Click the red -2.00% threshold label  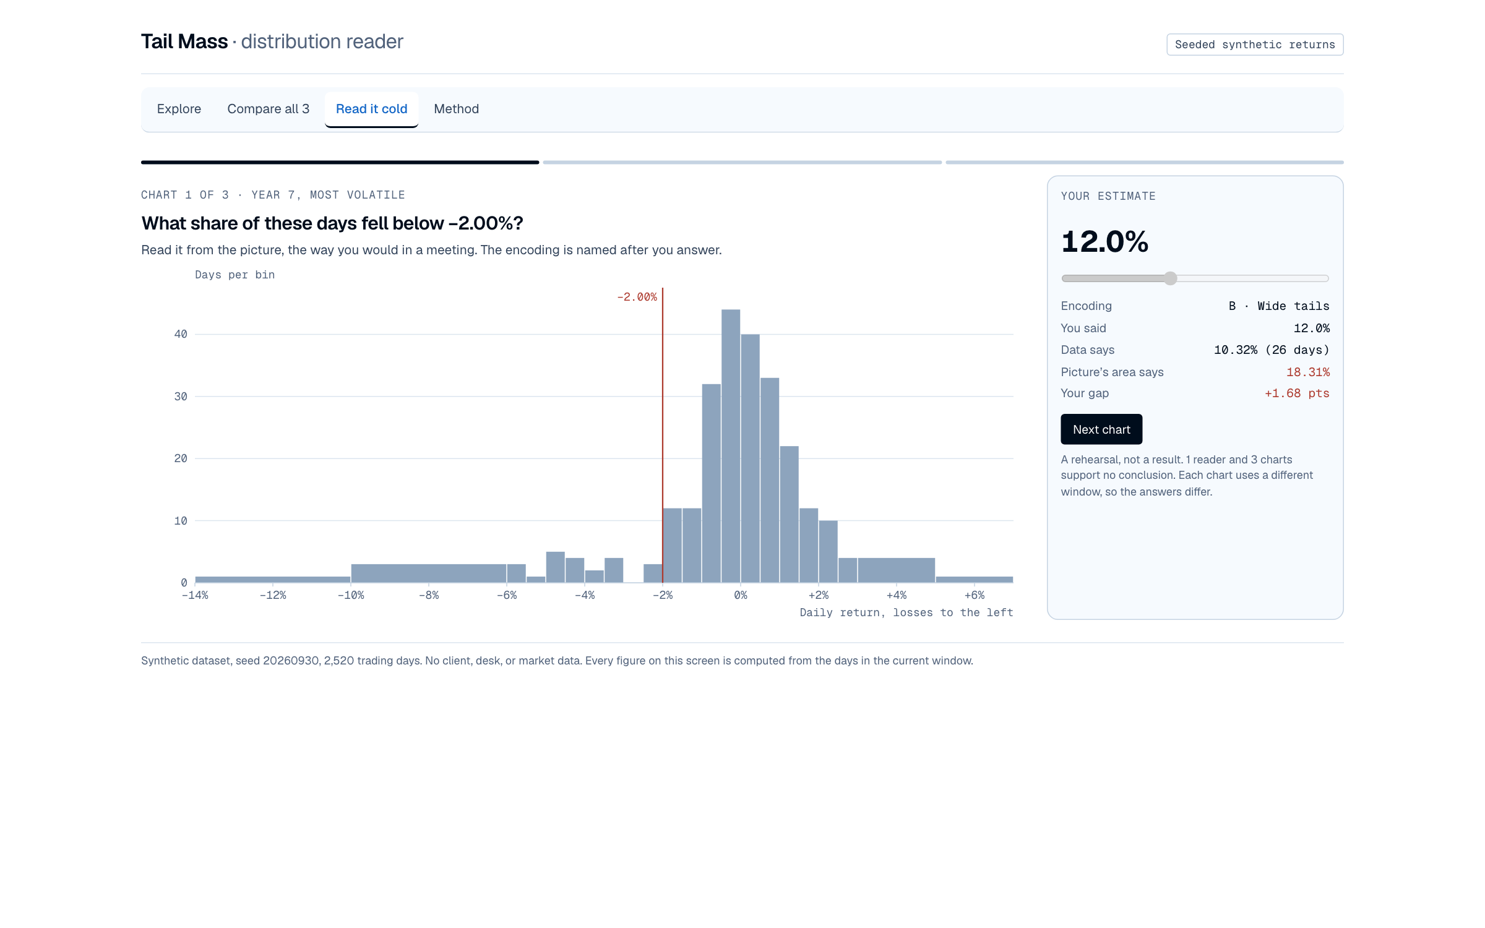tap(637, 297)
